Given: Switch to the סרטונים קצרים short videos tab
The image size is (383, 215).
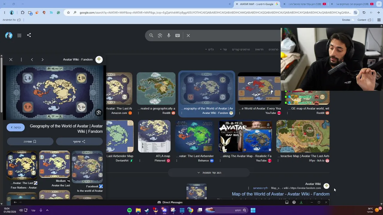Looking at the screenshot, I should point(241,49).
